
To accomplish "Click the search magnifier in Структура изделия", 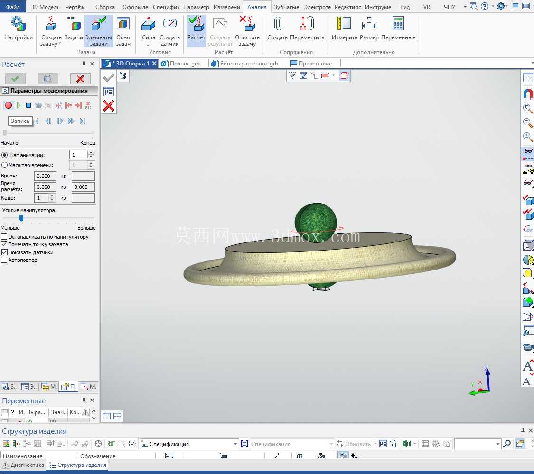I will (507, 444).
